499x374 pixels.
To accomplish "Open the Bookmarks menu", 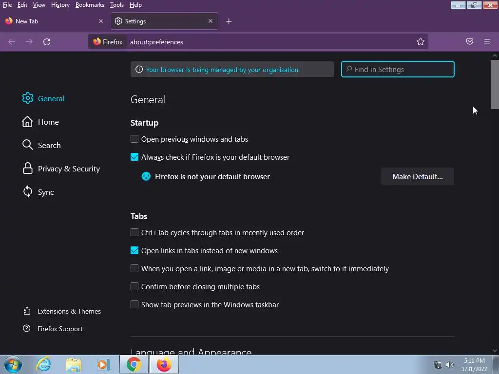I will 90,5.
